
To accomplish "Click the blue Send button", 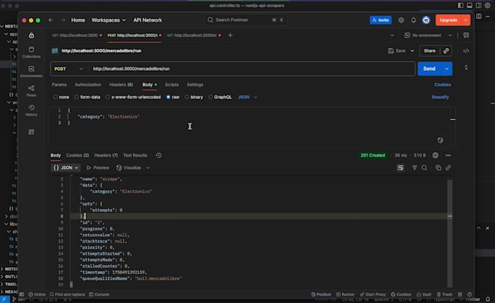I will pos(429,68).
